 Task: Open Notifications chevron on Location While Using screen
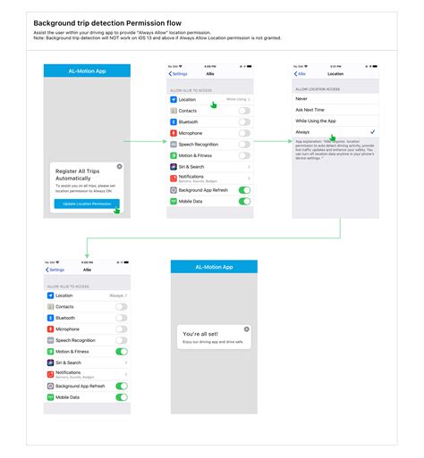point(249,179)
